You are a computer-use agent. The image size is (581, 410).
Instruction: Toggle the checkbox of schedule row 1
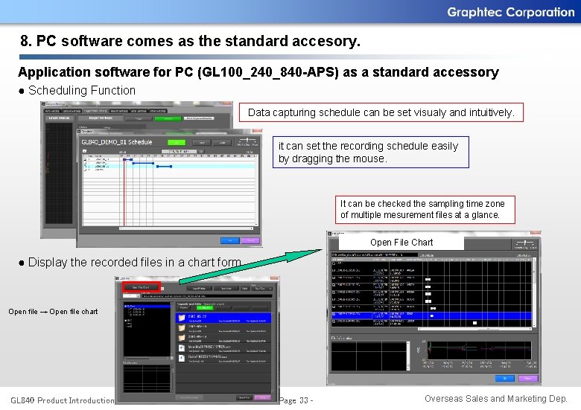click(x=85, y=159)
